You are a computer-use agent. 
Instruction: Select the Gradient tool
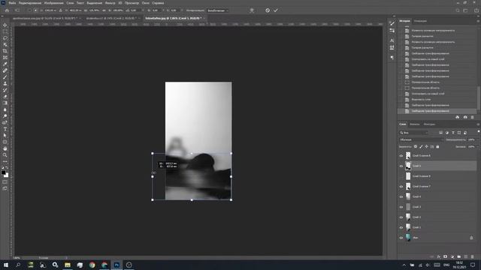(x=5, y=103)
